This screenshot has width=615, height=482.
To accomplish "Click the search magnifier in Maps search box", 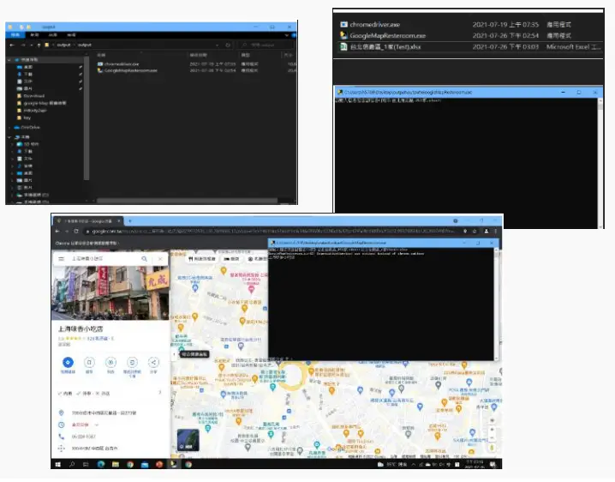I will (x=144, y=258).
